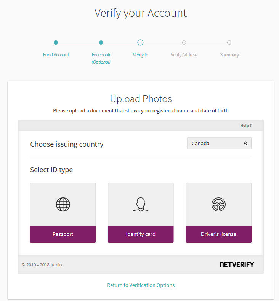Select the Summary step label
Screen dimensions: 279x301
pyautogui.click(x=229, y=55)
